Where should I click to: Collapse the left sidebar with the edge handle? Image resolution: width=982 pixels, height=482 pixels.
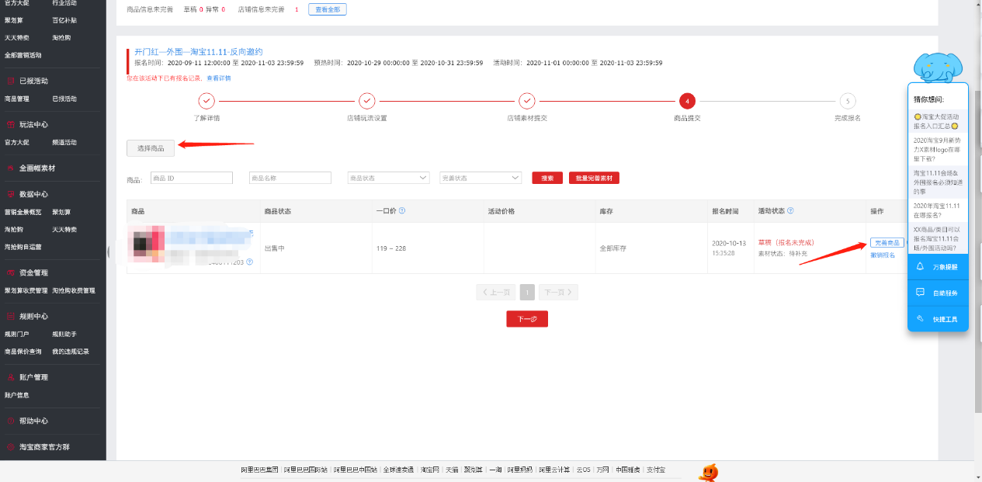click(x=109, y=251)
